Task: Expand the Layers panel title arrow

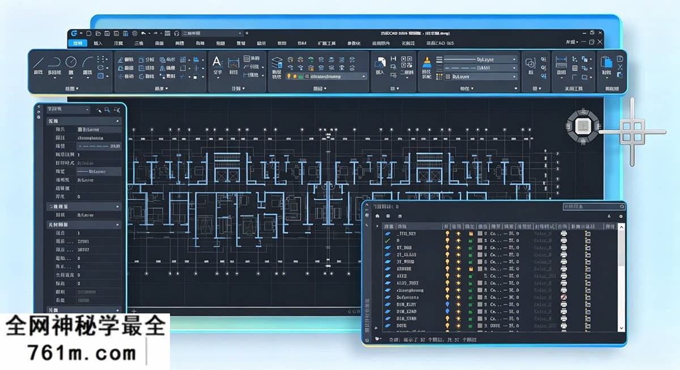Action: [x=326, y=88]
